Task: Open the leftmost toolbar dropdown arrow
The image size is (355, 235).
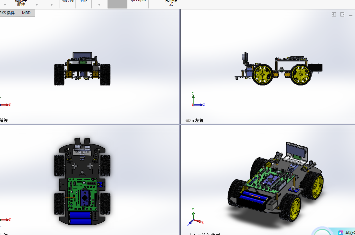Action: pos(5,5)
